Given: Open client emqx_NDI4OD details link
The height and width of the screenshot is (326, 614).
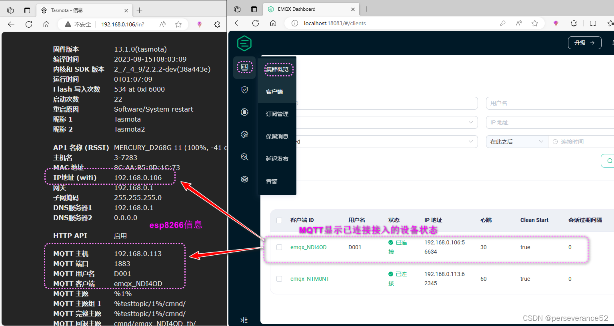Looking at the screenshot, I should pyautogui.click(x=308, y=247).
